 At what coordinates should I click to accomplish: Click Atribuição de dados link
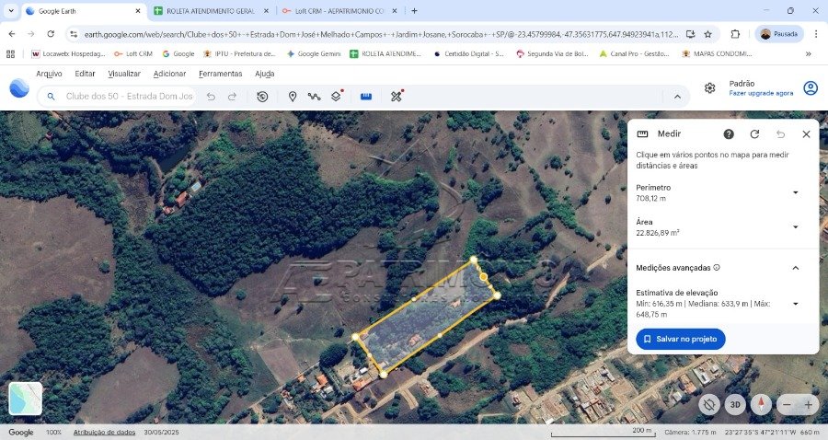(104, 432)
